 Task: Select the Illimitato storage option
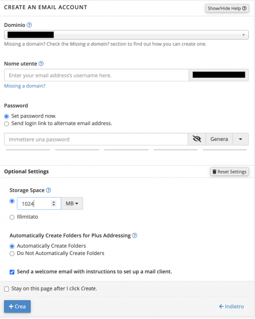click(12, 217)
